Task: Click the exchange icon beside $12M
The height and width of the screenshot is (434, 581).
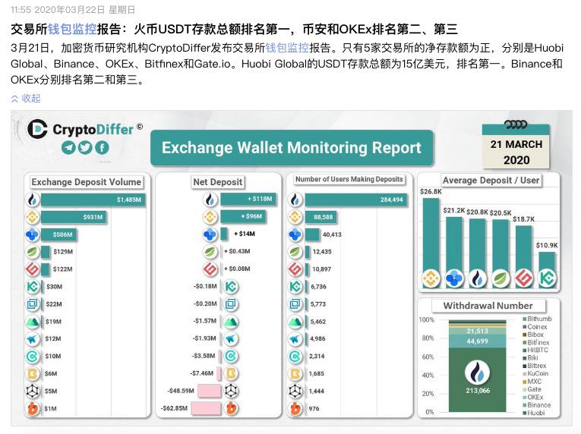Action: point(33,339)
